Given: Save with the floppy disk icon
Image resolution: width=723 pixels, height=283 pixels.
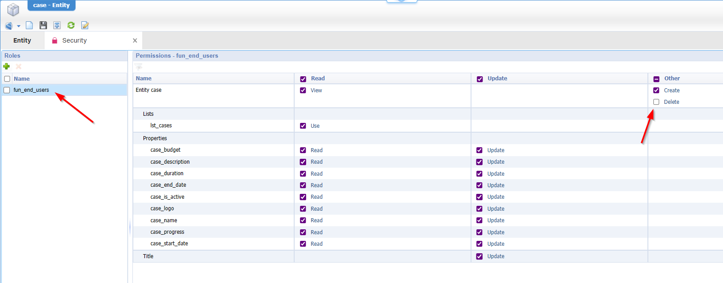Looking at the screenshot, I should pos(43,26).
